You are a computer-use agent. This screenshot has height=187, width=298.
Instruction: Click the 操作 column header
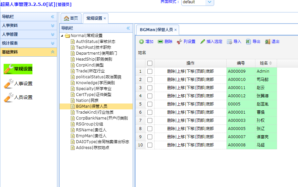click(191, 63)
